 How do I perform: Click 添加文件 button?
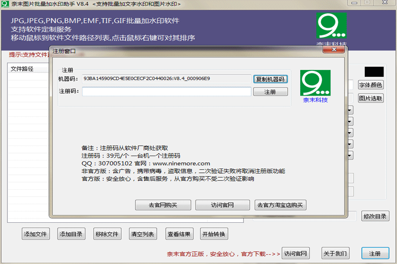point(35,234)
